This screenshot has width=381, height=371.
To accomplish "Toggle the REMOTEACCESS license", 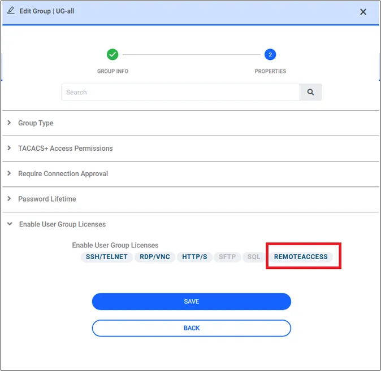I will coord(301,256).
